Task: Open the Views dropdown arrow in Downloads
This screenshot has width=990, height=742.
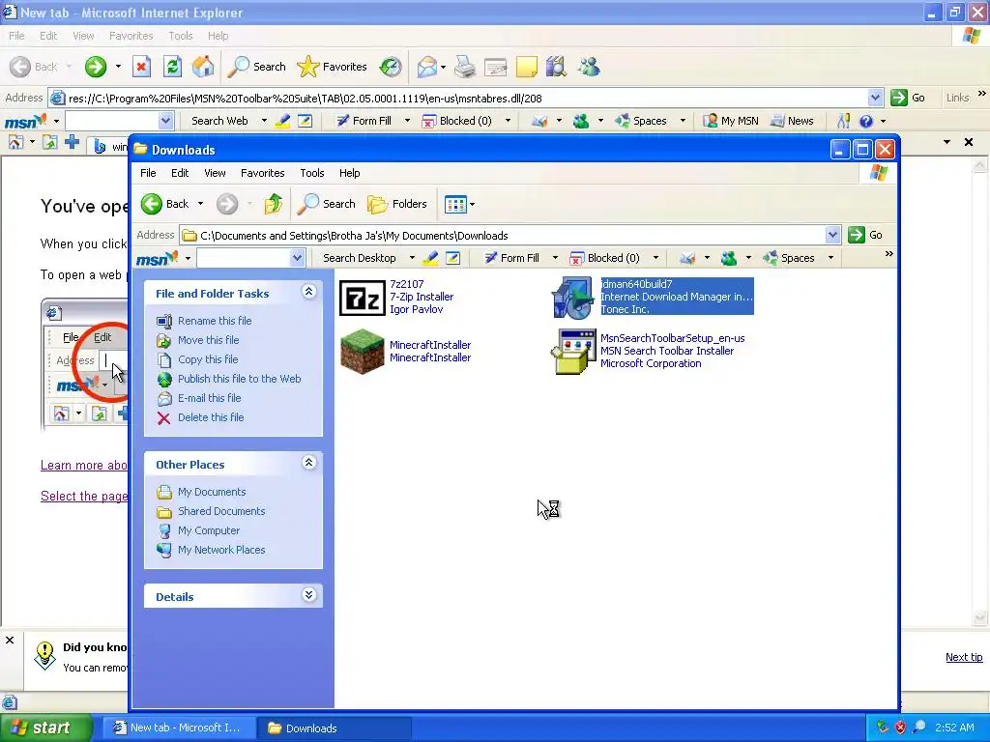Action: pos(472,205)
